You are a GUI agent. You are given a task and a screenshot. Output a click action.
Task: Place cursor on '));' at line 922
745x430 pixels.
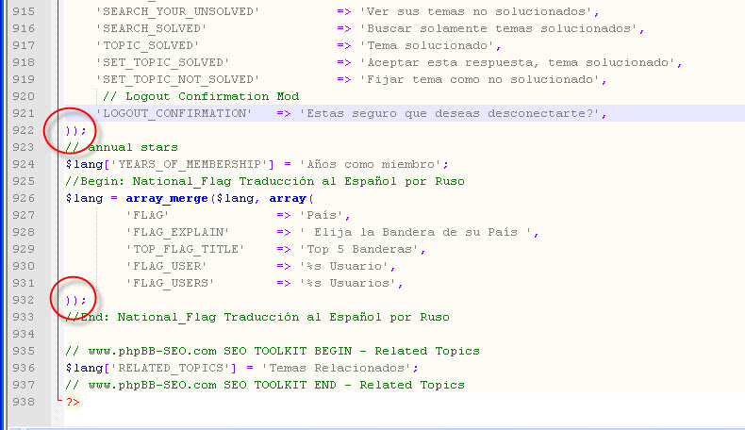click(x=75, y=130)
